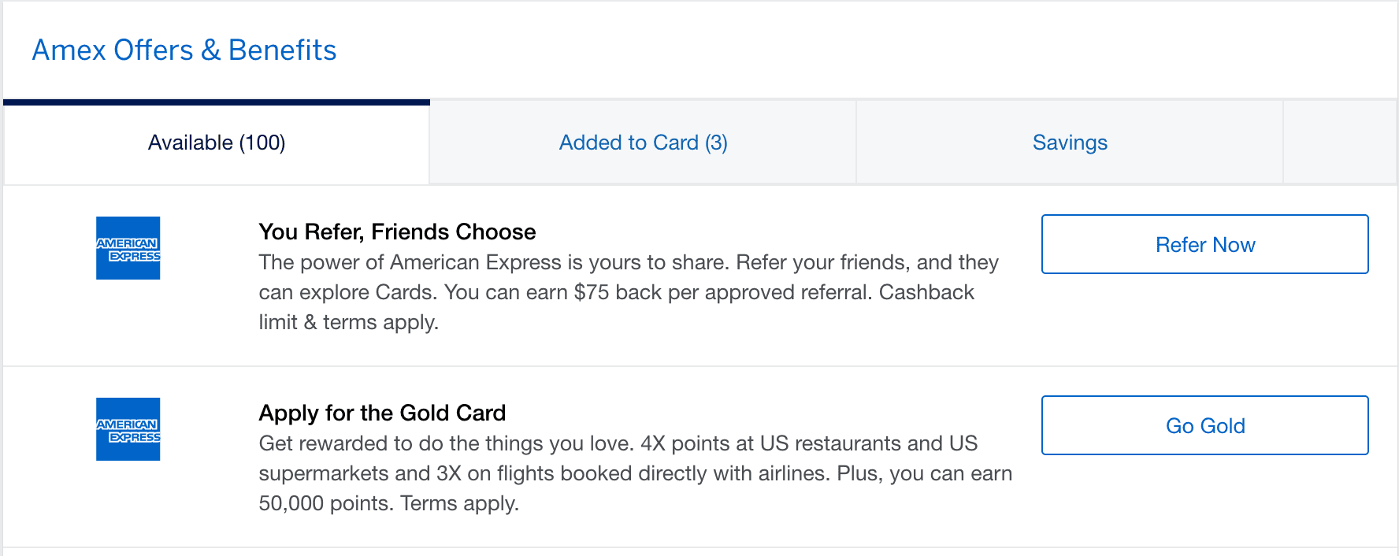Image resolution: width=1399 pixels, height=556 pixels.
Task: Click the 'limit & terms apply.' text line
Action: 348,322
